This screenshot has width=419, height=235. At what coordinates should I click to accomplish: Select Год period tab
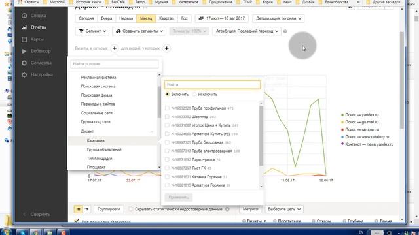click(x=185, y=18)
